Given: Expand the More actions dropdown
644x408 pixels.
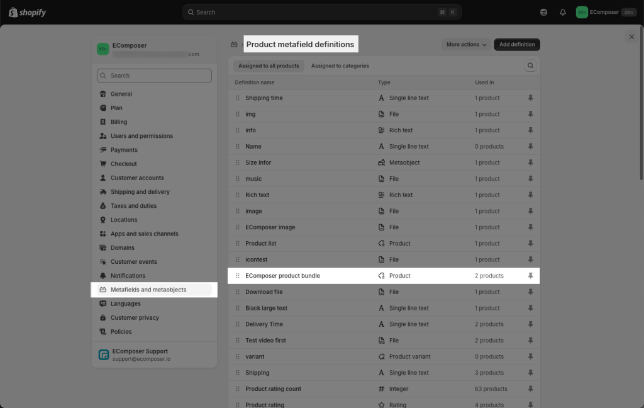Looking at the screenshot, I should pos(466,45).
